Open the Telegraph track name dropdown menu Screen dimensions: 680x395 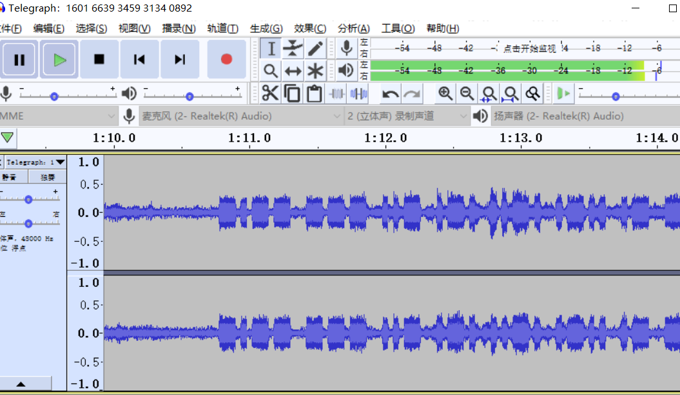[x=35, y=162]
